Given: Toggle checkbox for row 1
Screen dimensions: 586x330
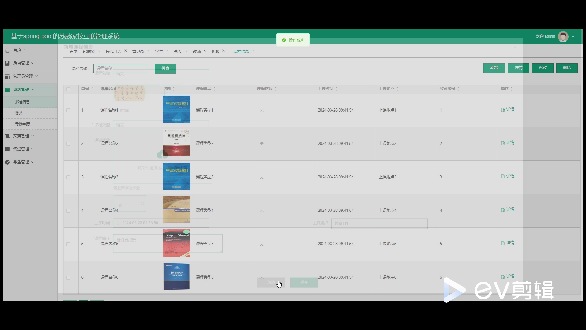Looking at the screenshot, I should pyautogui.click(x=68, y=110).
